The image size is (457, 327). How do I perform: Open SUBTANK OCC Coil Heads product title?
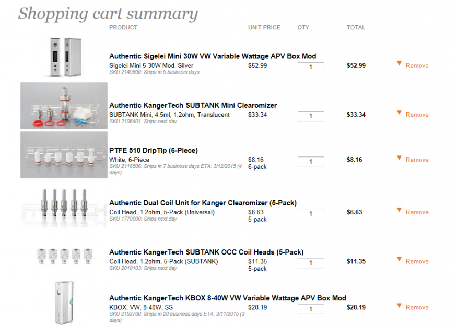206,252
